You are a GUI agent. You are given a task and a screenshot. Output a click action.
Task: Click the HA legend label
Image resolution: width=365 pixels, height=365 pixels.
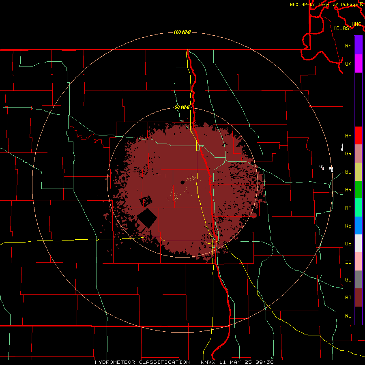point(348,135)
